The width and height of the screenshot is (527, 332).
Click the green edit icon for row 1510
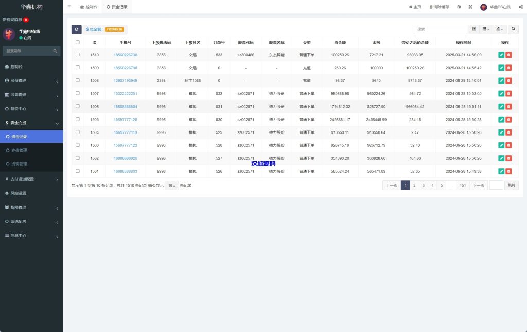coord(501,55)
